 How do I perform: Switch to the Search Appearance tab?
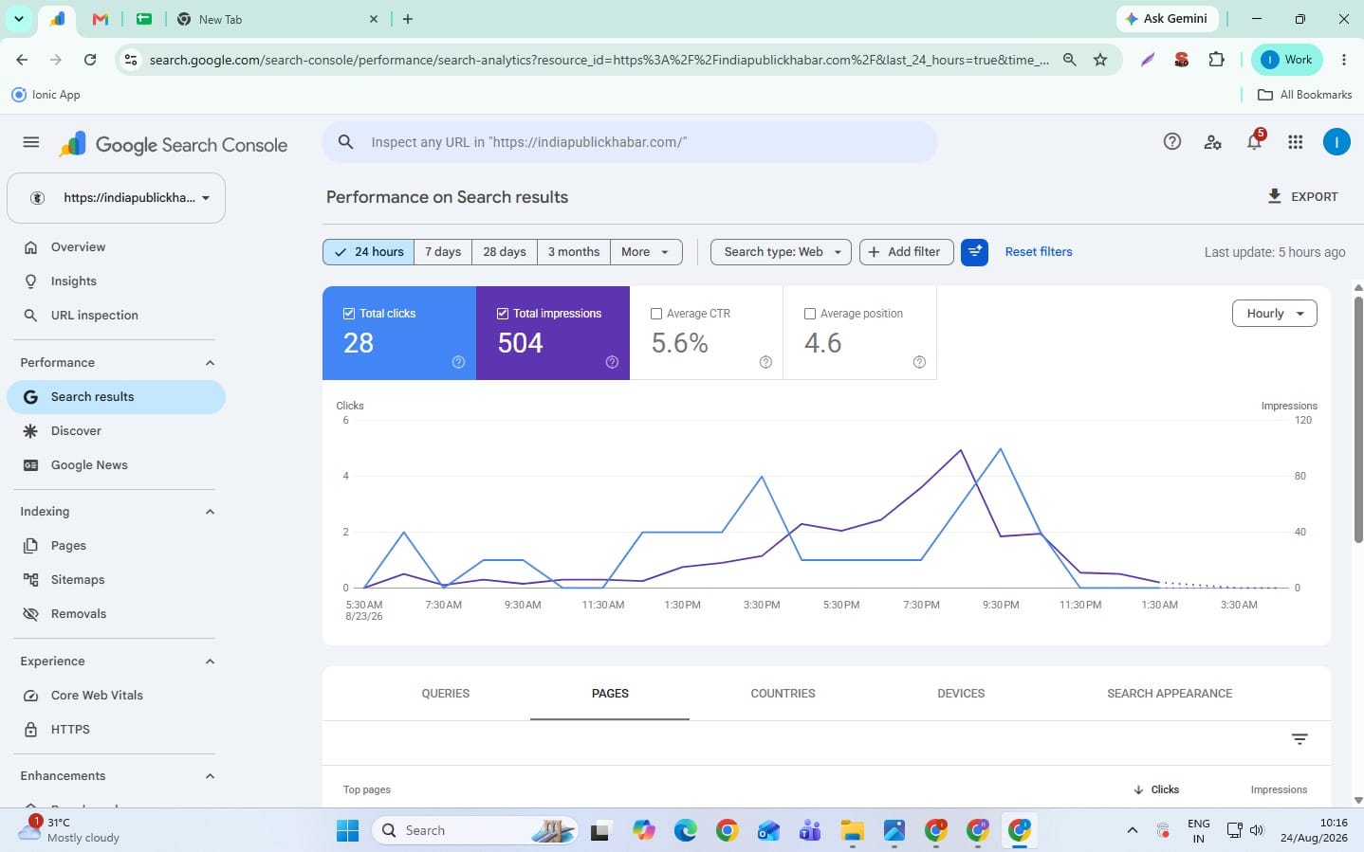[x=1170, y=694]
